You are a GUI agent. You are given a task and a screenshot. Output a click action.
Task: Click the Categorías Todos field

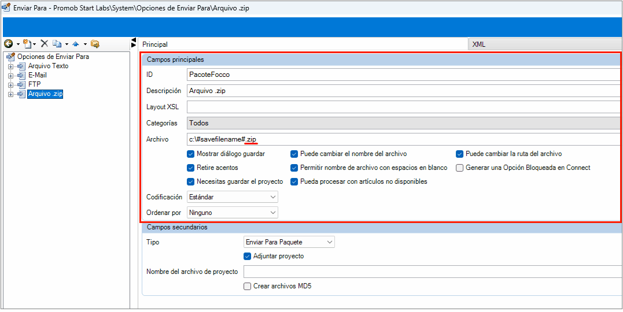(x=403, y=123)
